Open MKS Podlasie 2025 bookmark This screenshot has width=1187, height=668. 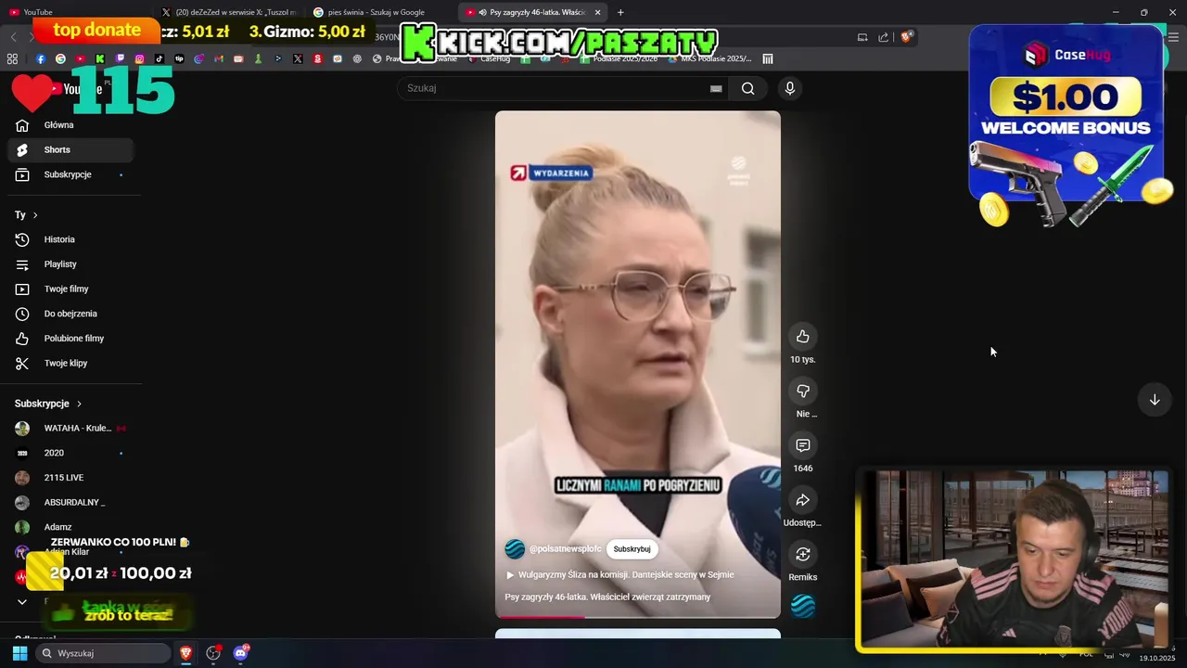(x=710, y=58)
